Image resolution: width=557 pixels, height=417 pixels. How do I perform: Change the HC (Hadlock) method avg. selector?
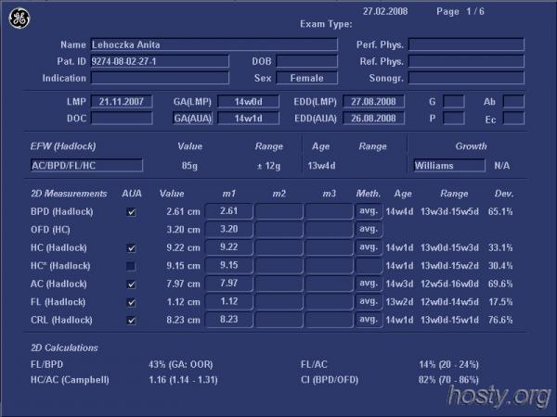[369, 247]
